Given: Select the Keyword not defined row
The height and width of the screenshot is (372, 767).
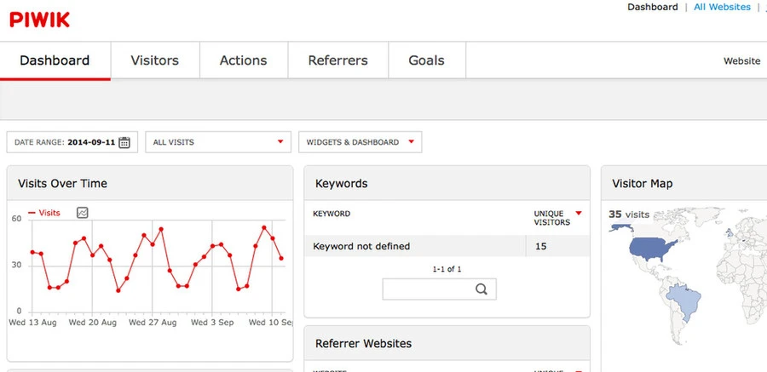Looking at the screenshot, I should coord(361,246).
